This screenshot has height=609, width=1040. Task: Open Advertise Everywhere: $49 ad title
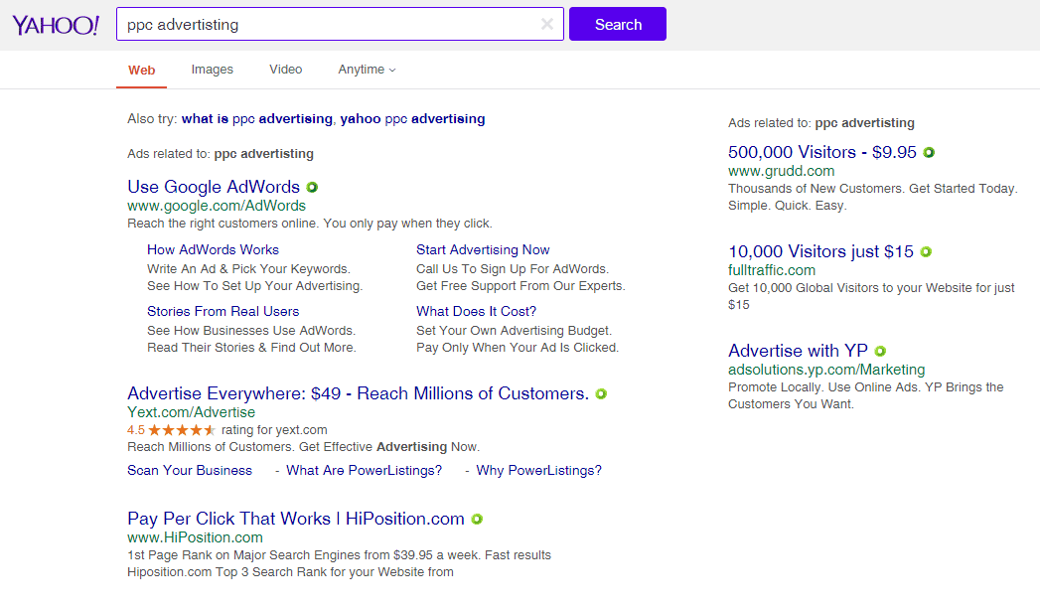pyautogui.click(x=359, y=393)
